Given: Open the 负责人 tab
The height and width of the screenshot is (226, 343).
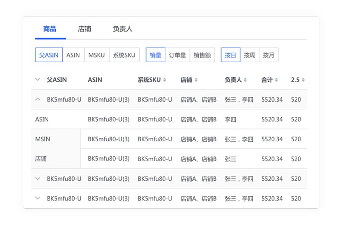Looking at the screenshot, I should [122, 29].
